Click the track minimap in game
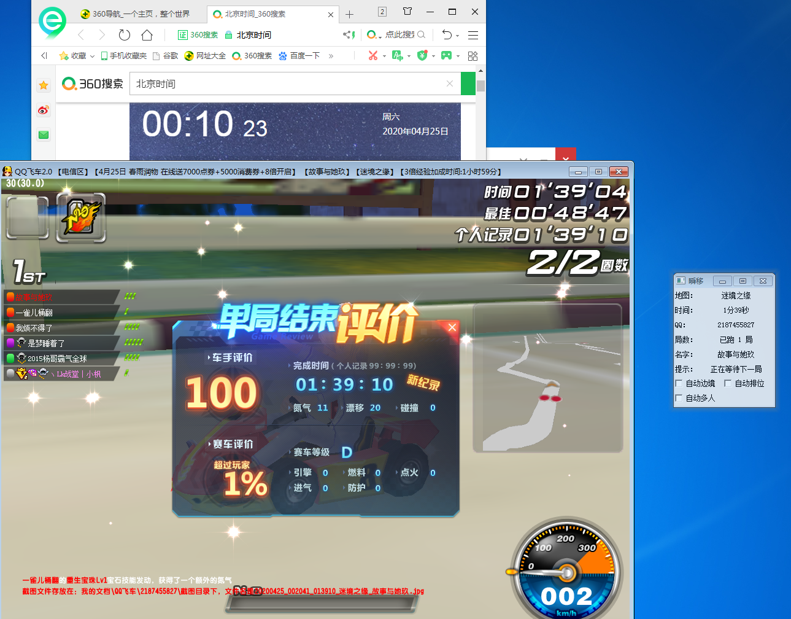The height and width of the screenshot is (619, 791). click(x=548, y=379)
